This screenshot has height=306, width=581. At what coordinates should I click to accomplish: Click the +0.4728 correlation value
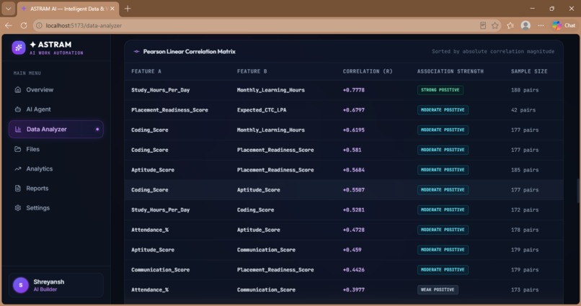point(353,230)
